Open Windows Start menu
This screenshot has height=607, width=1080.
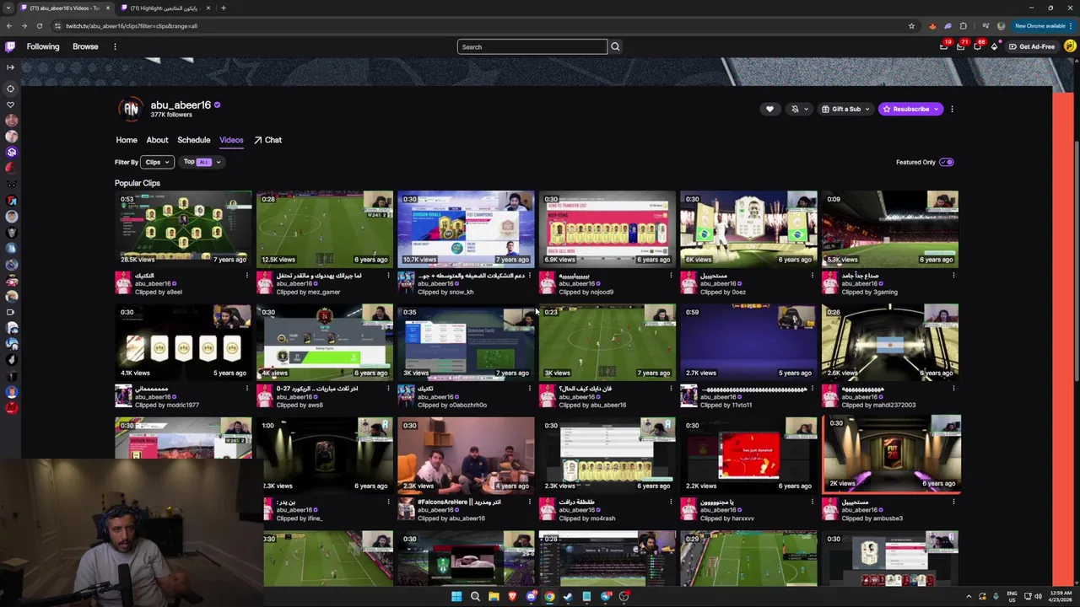coord(456,597)
